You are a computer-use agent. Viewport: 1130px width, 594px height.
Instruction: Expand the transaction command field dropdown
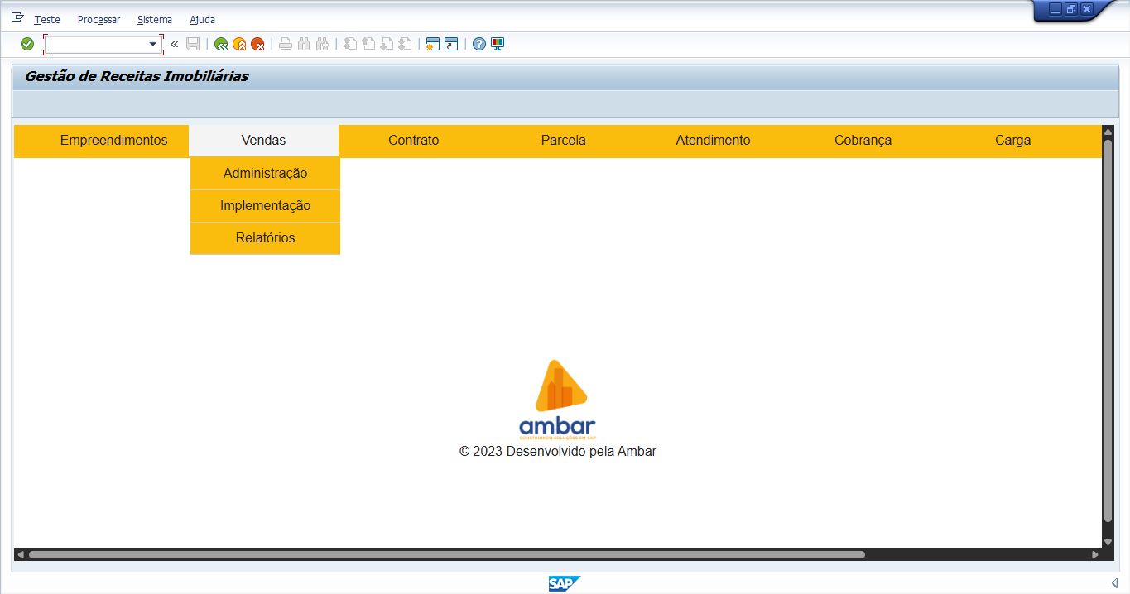tap(153, 44)
